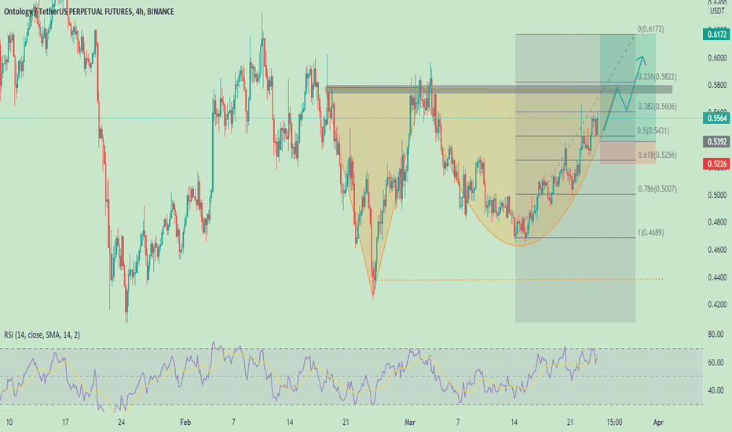
Task: Select the red stop-loss zone of long position
Action: click(x=628, y=152)
